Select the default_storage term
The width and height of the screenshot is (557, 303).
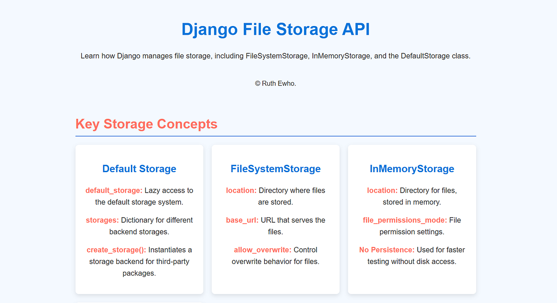coord(113,190)
